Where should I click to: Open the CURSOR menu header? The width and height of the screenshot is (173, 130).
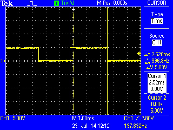pos(157,3)
